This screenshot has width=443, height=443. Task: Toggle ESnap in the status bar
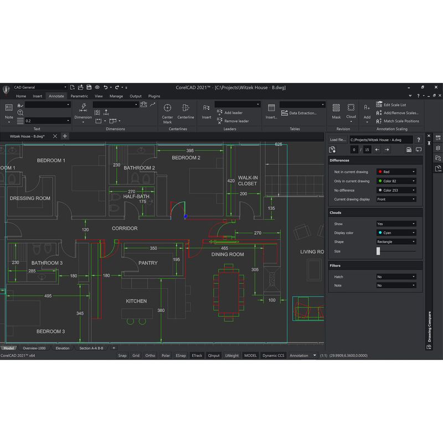181,356
